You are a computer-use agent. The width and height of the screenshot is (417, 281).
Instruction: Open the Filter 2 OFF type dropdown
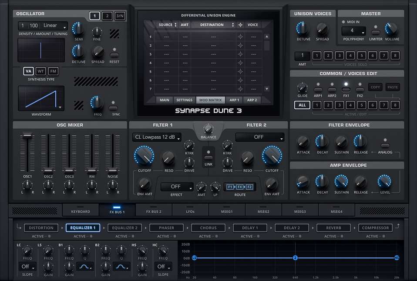pyautogui.click(x=260, y=137)
